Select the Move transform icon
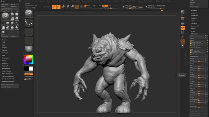The width and height of the screenshot is (209, 117). click(x=63, y=7)
